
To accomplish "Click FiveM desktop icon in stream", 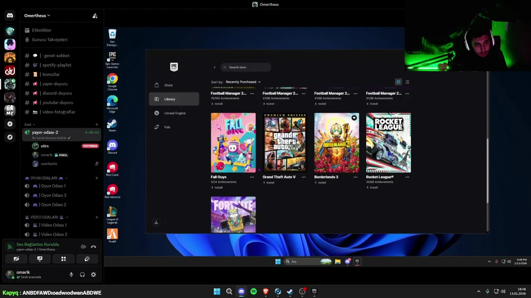I will point(112,236).
